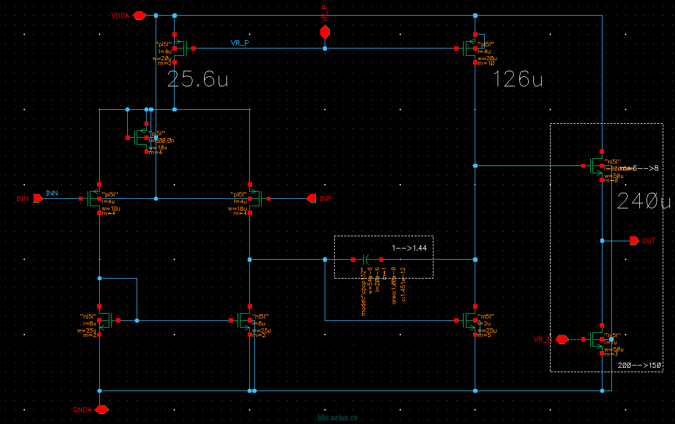Click the 200-->150 note text
Viewport: 675px width, 424px height.
[640, 365]
